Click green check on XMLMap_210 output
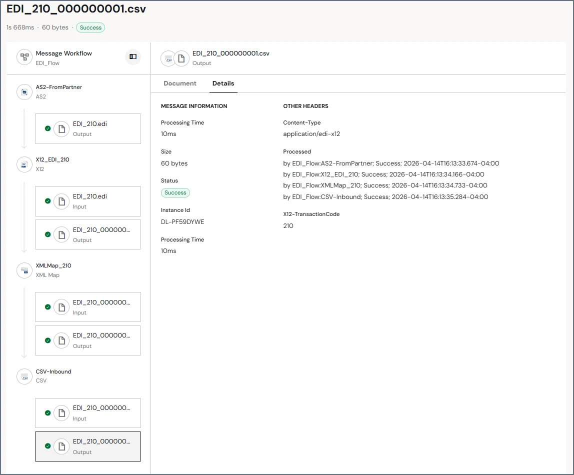This screenshot has height=475, width=574. [47, 340]
